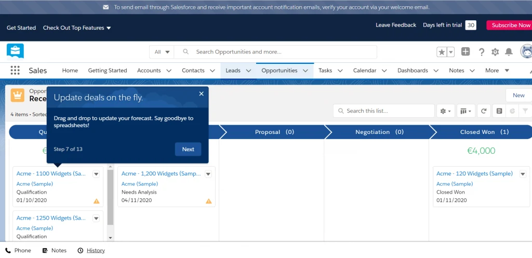Expand the Dashboards tab dropdown arrow
Image resolution: width=532 pixels, height=258 pixels.
click(x=436, y=71)
